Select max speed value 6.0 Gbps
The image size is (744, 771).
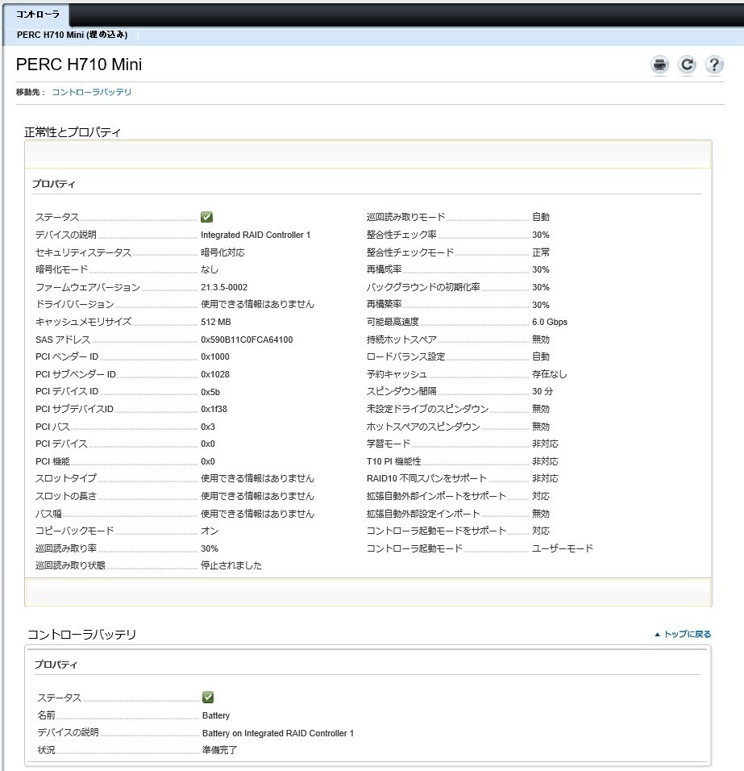[x=550, y=322]
